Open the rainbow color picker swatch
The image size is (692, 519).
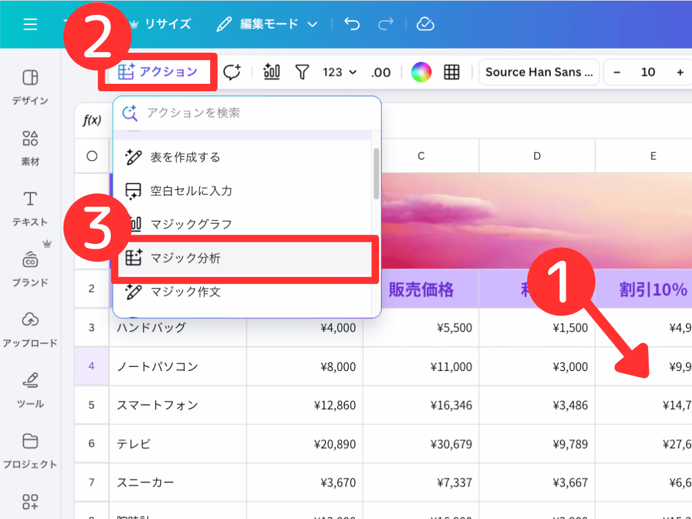click(x=421, y=72)
